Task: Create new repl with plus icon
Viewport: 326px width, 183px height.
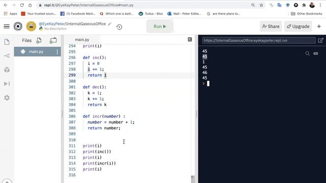Action: [x=319, y=26]
